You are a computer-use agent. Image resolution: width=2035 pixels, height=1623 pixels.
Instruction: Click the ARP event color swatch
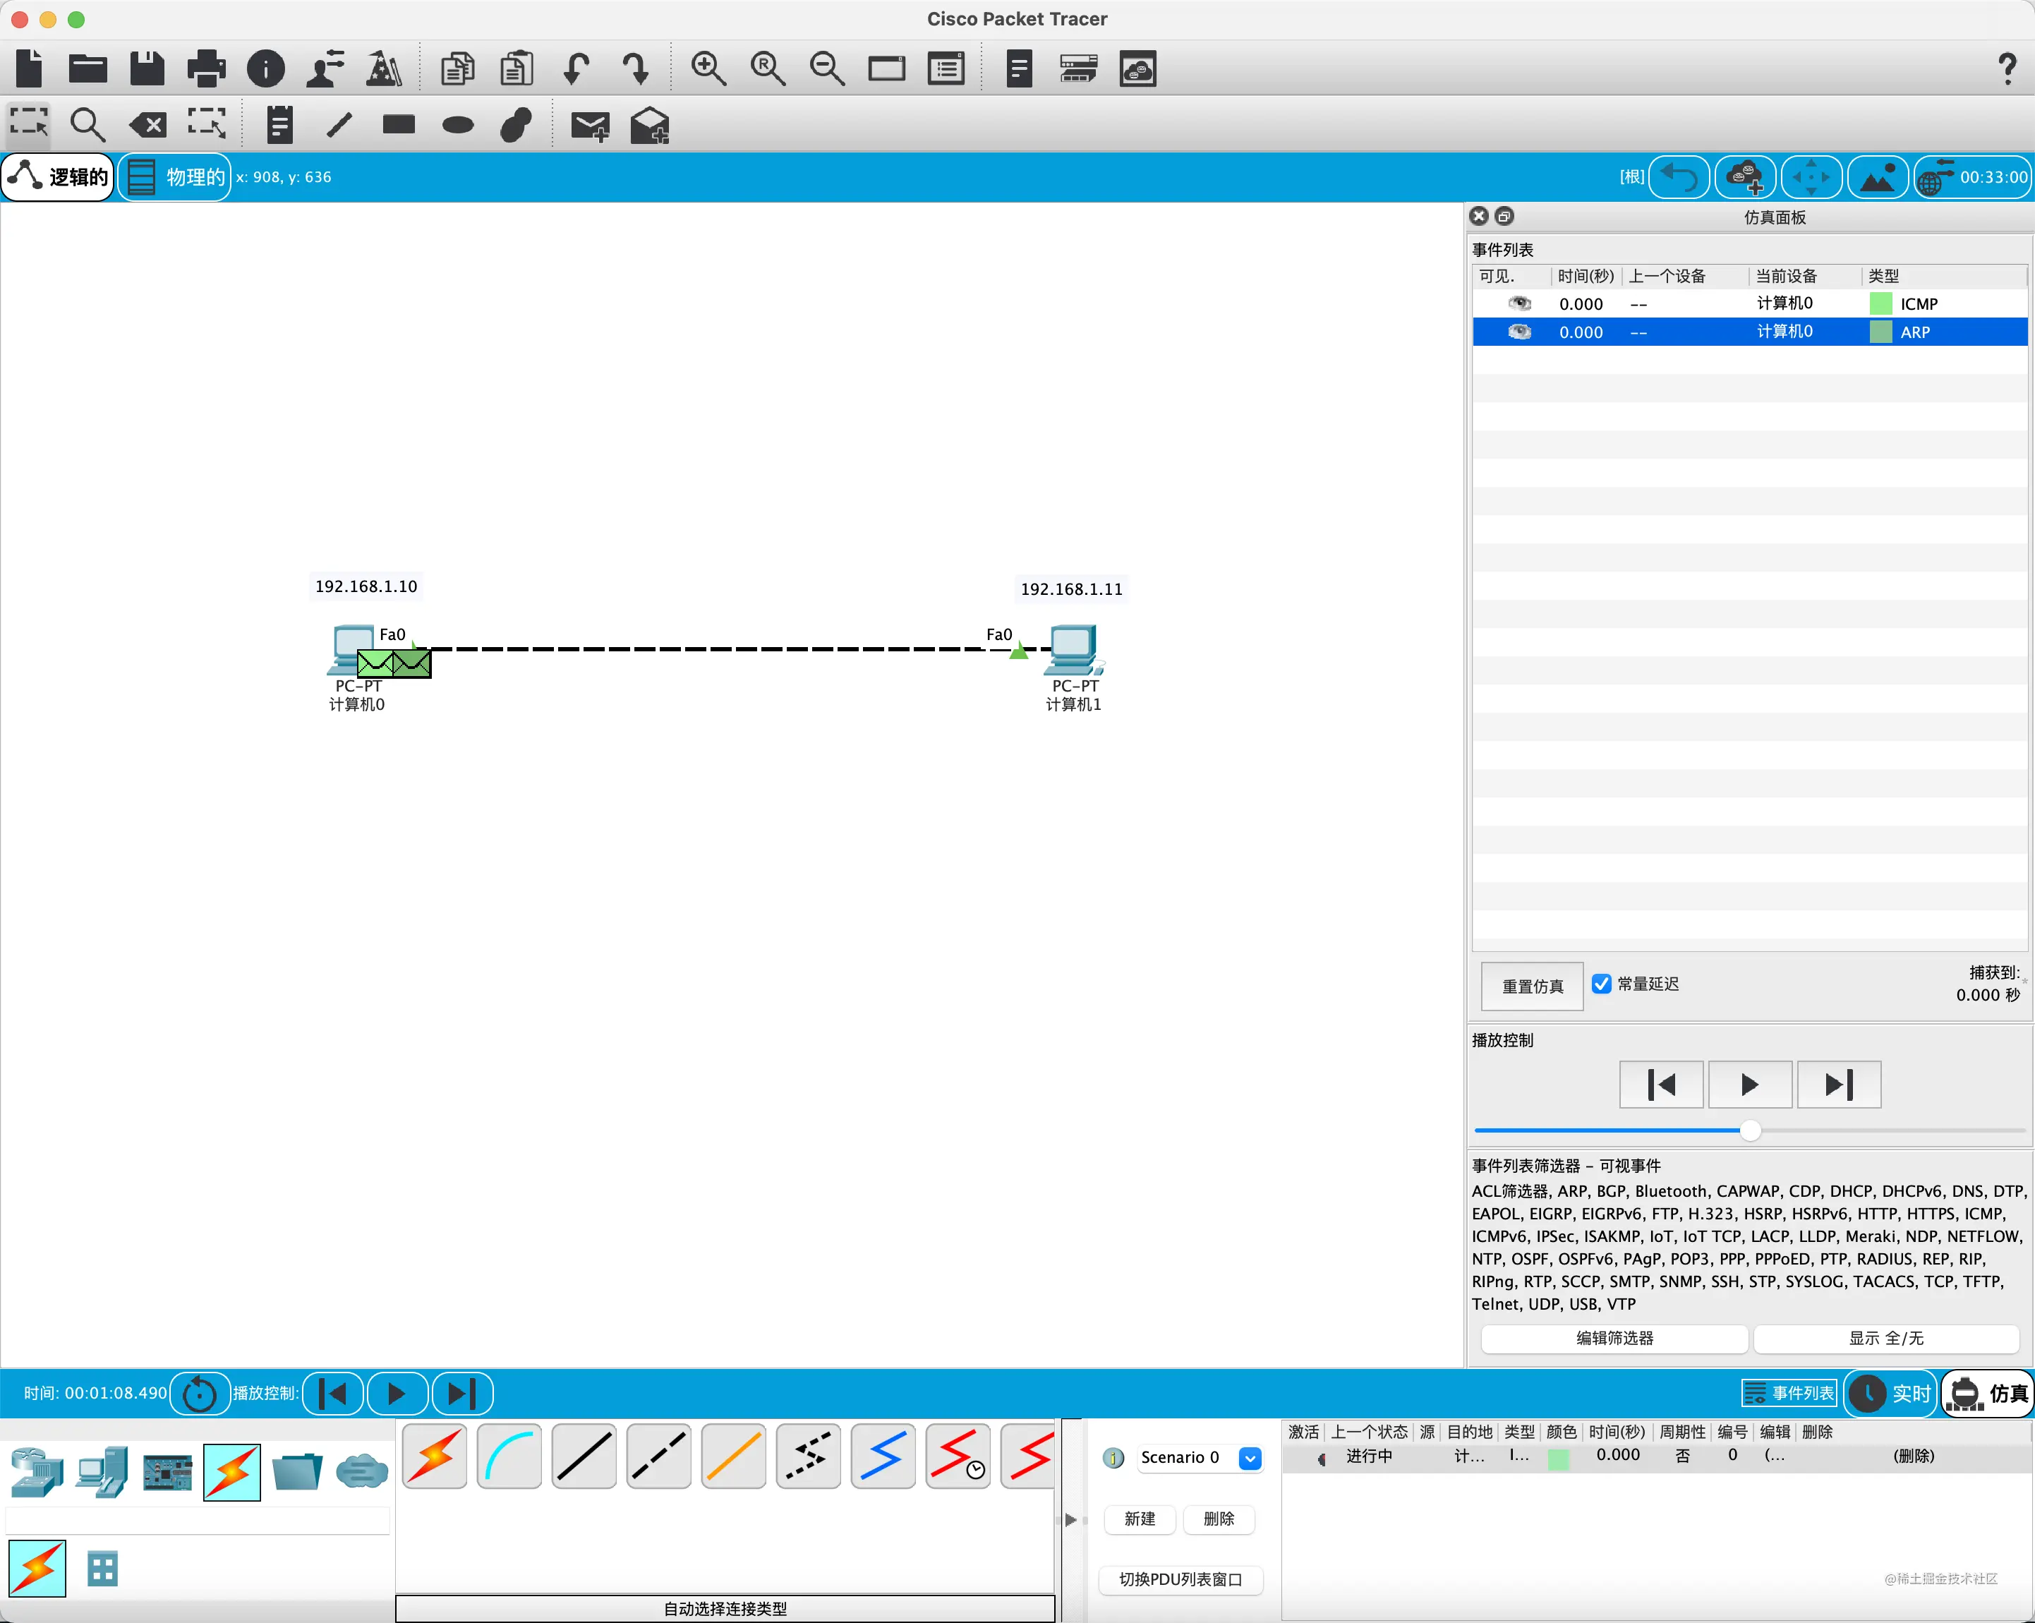coord(1880,332)
